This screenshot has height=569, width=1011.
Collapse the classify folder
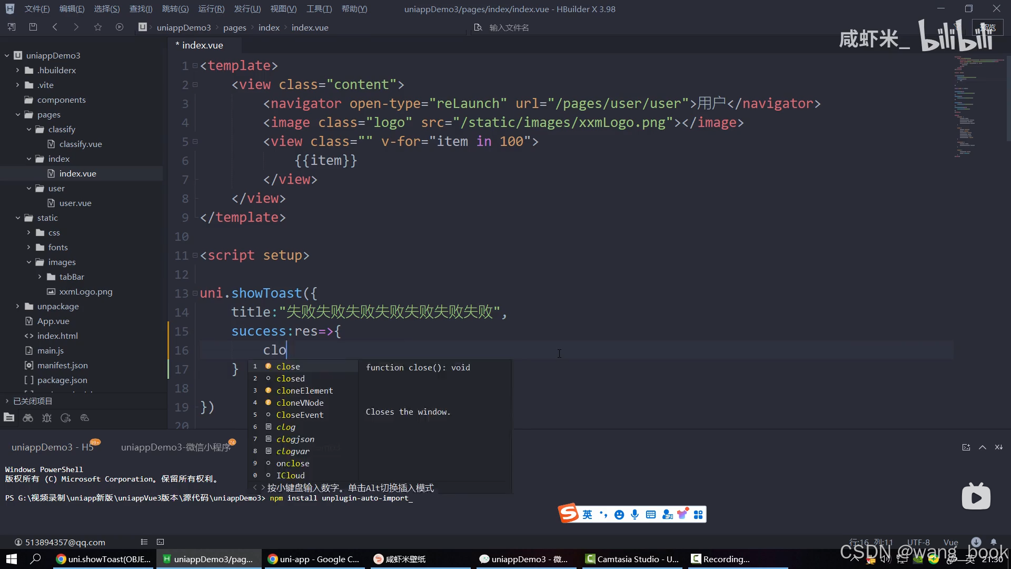click(29, 129)
